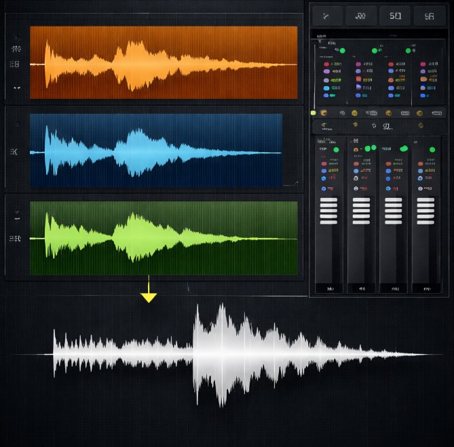
Task: Select the gray dot in the first effects column
Action: 326,80
